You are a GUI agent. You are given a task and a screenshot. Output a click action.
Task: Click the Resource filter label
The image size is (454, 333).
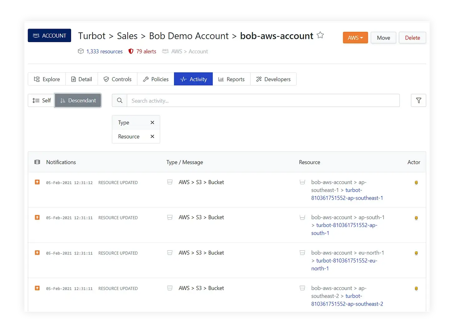pos(129,137)
